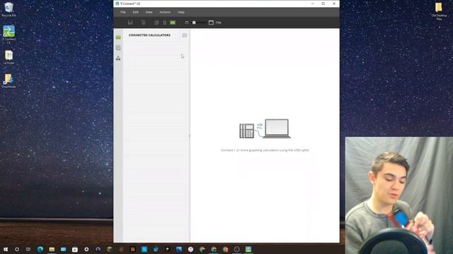Open Settings gear on taskbar
453x254 pixels.
(x=86, y=249)
